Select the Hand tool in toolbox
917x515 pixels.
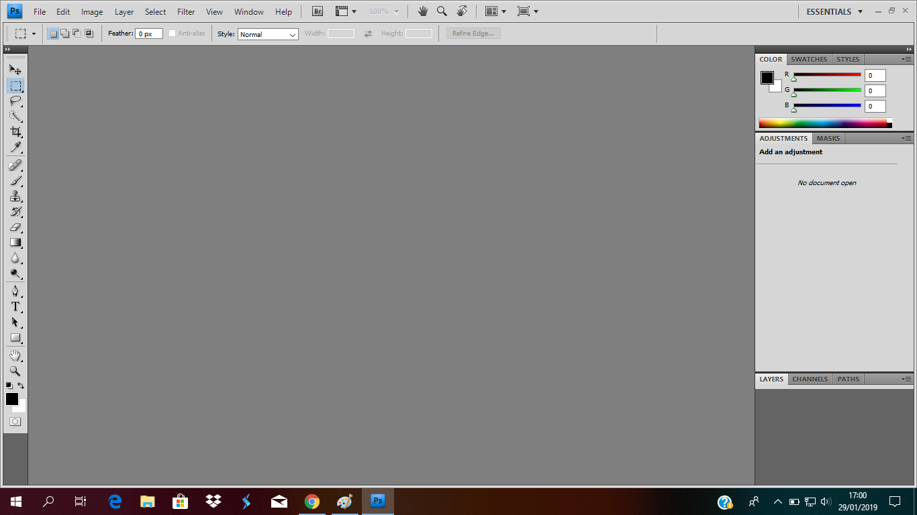coord(15,355)
